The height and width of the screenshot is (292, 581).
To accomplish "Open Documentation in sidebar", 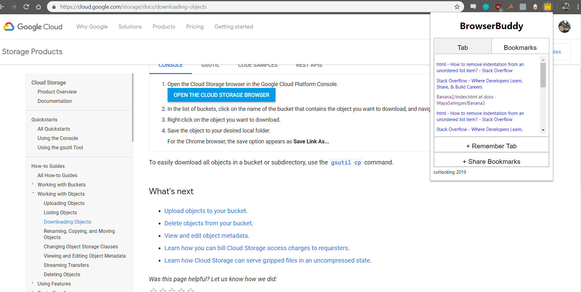I will (x=55, y=101).
